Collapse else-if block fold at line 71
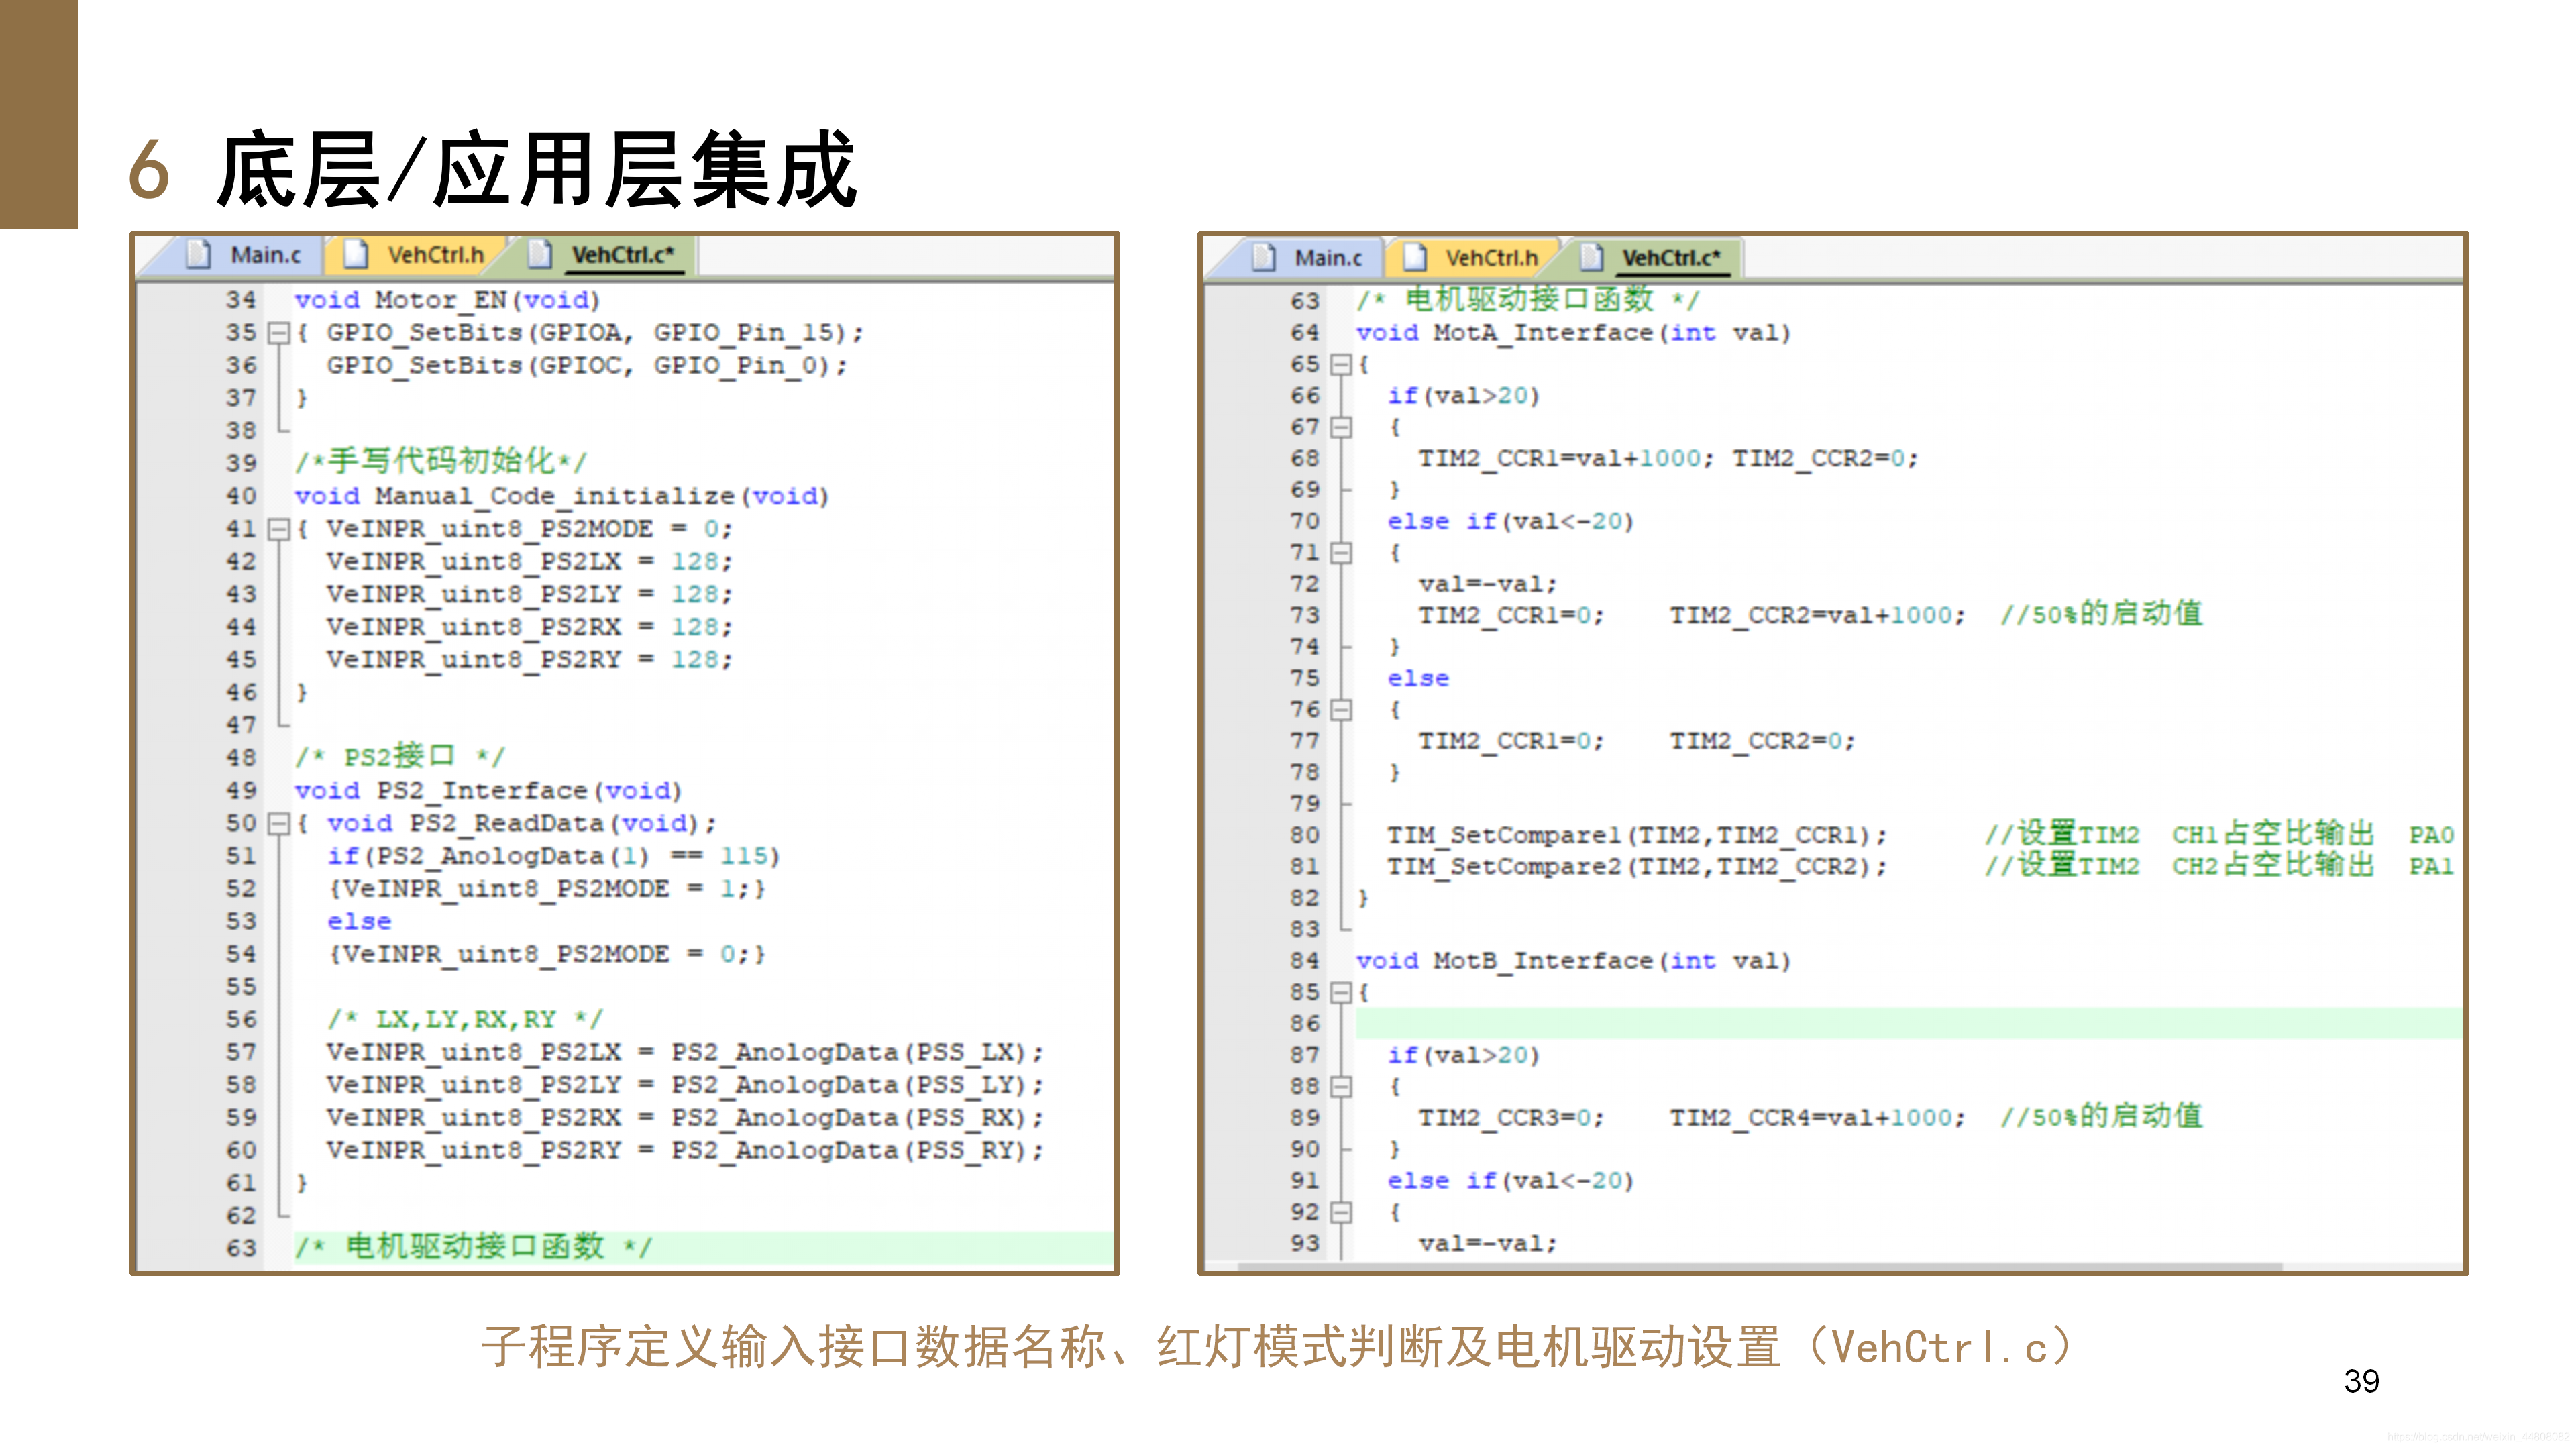 pyautogui.click(x=1341, y=552)
